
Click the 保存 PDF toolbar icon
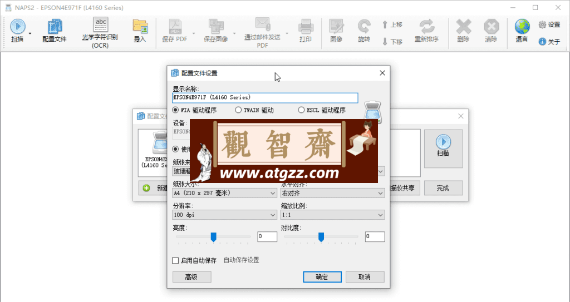tap(175, 31)
